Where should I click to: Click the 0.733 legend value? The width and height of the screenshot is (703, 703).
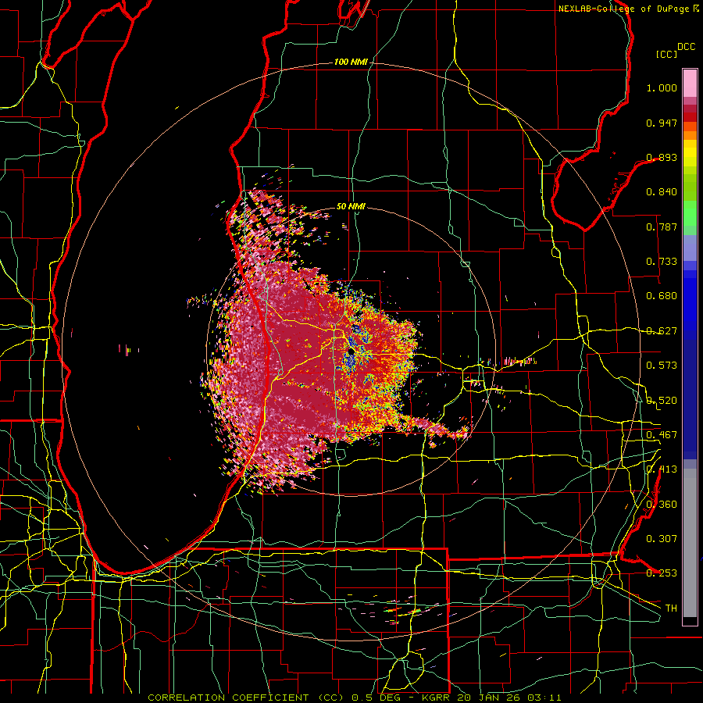click(x=662, y=262)
